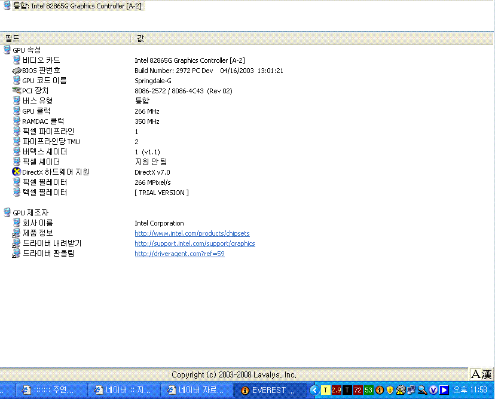The width and height of the screenshot is (495, 399).
Task: Click the red 72 temperature tray icon
Action: pos(357,390)
